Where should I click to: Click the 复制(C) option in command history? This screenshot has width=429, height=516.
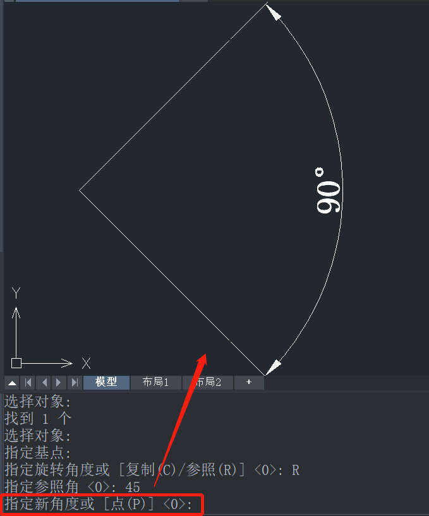151,470
